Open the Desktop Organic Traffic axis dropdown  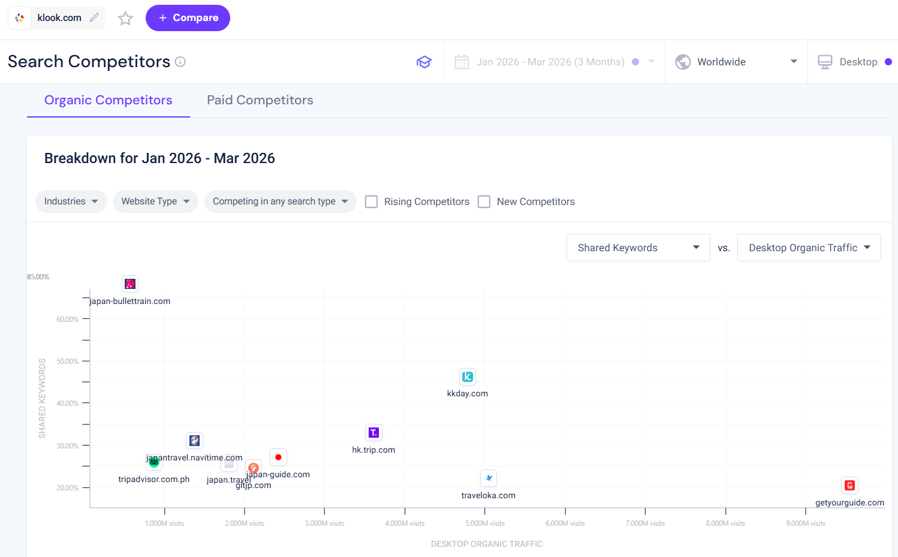click(x=809, y=248)
